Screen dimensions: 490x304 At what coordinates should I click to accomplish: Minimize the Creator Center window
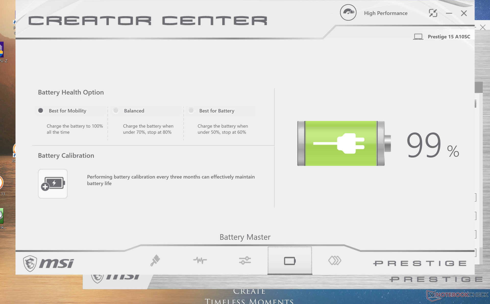click(449, 13)
